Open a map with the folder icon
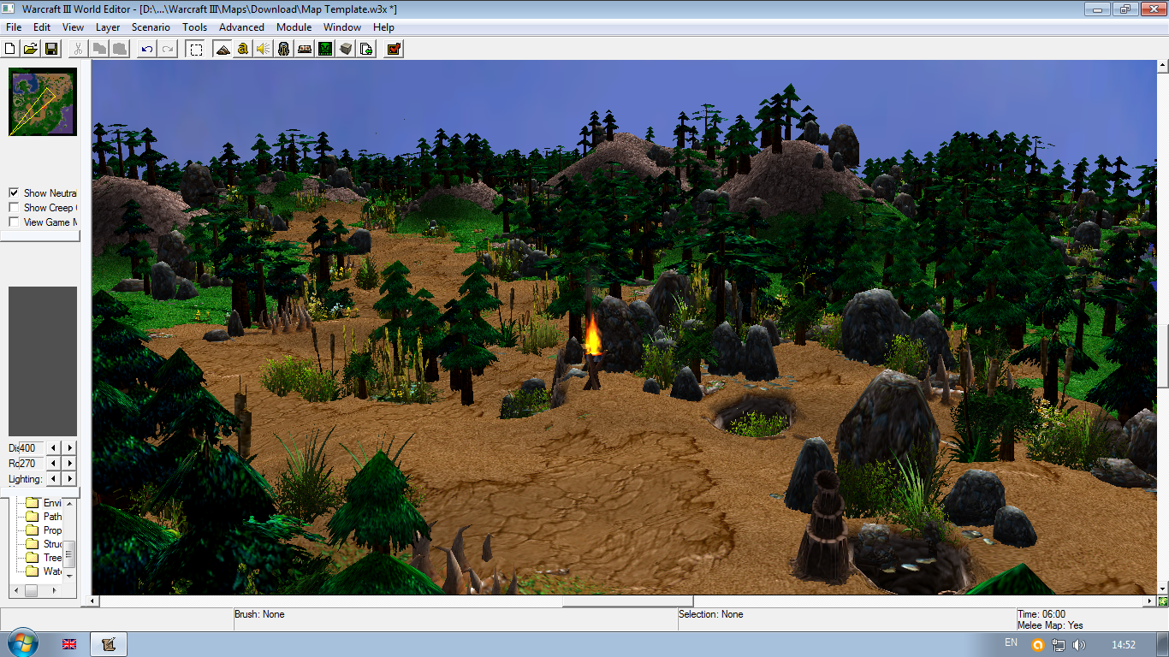This screenshot has width=1169, height=657. pos(31,49)
